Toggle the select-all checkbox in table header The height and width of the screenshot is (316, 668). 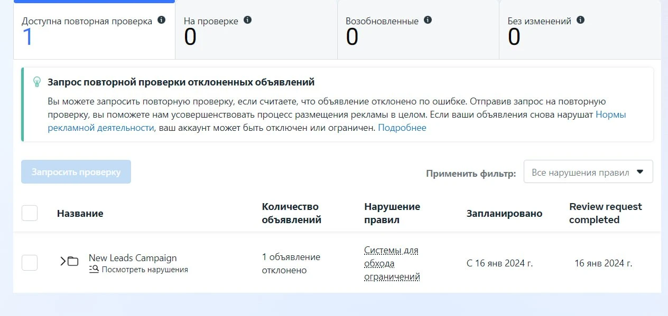[x=30, y=213]
